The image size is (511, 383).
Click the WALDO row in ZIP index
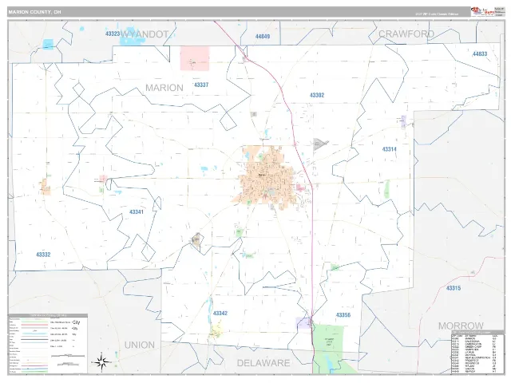click(x=475, y=365)
